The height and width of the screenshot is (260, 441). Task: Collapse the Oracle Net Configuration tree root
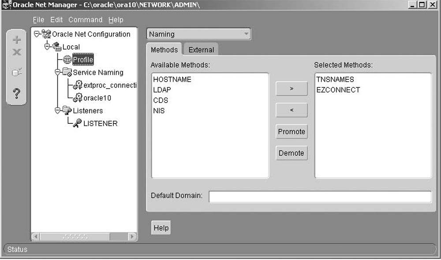coord(37,34)
